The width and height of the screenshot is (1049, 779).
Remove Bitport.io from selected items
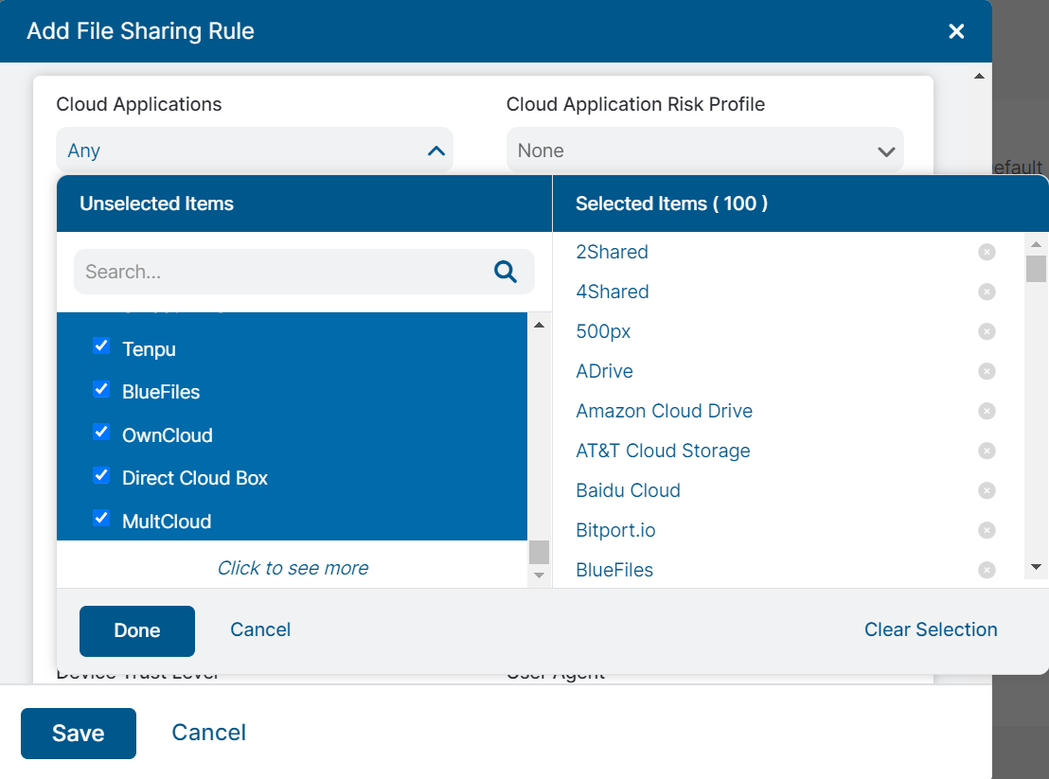tap(987, 530)
